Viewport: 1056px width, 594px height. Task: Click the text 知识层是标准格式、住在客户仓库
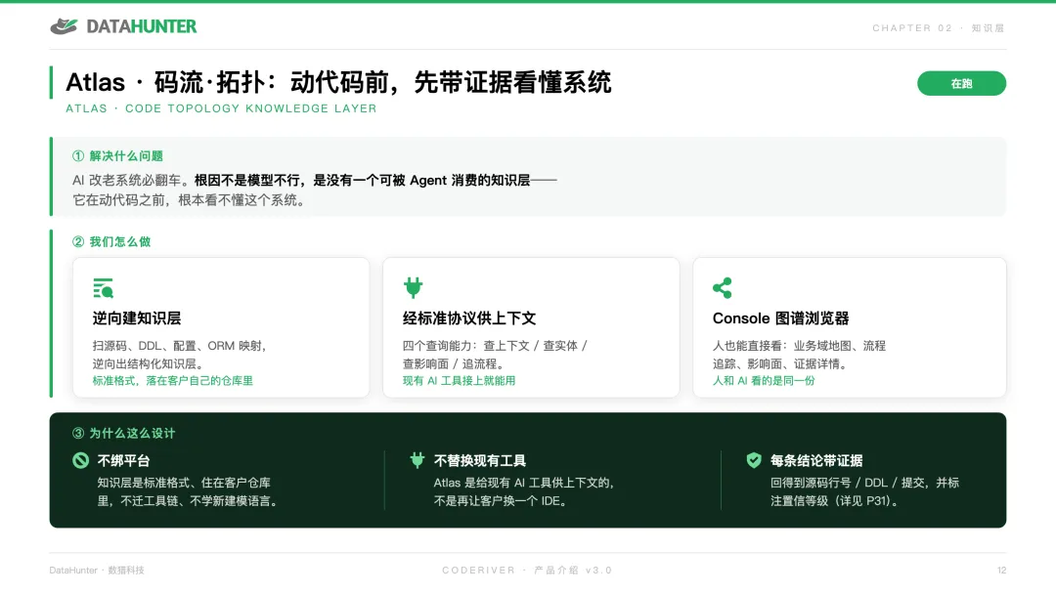(184, 483)
